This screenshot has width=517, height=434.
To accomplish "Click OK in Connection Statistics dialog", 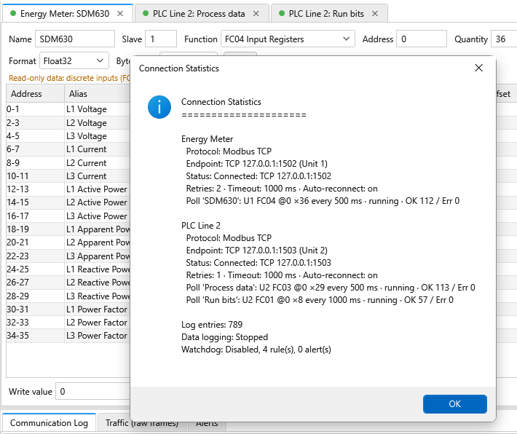I will (454, 403).
